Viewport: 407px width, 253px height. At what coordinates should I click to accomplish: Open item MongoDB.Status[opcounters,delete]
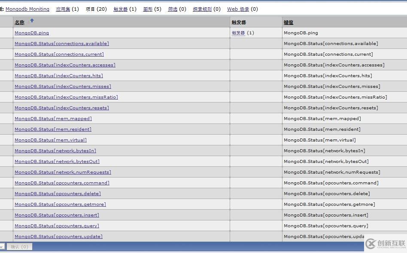[x=58, y=194]
